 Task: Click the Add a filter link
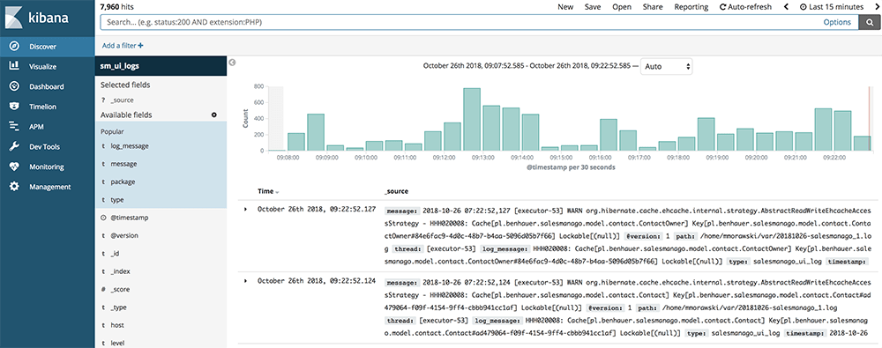coord(123,46)
